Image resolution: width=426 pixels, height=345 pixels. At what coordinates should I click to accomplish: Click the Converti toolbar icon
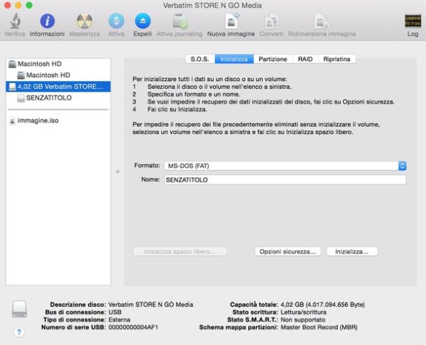pyautogui.click(x=271, y=21)
